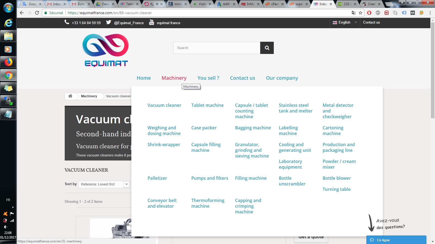Open the Bagging machine category
This screenshot has width=435, height=244.
pos(253,128)
